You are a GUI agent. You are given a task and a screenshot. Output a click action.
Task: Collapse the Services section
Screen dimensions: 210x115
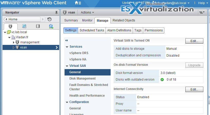tap(67, 47)
